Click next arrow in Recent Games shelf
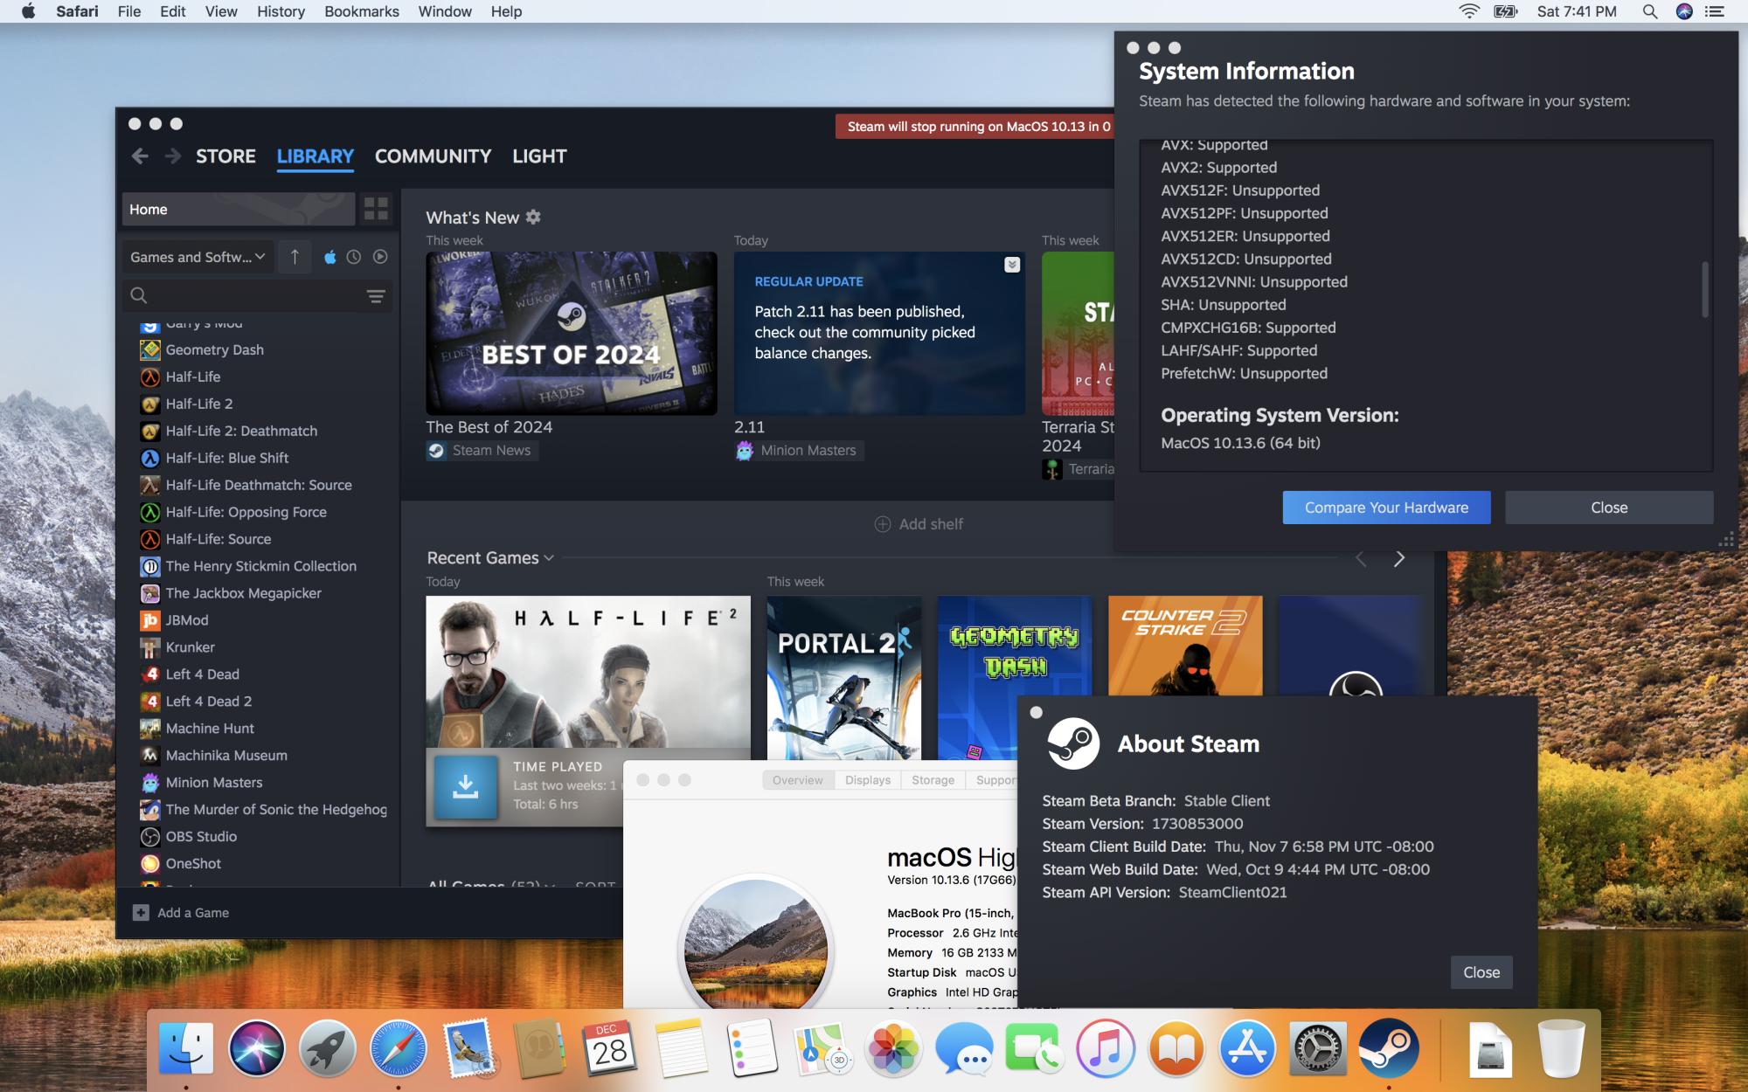 tap(1399, 559)
